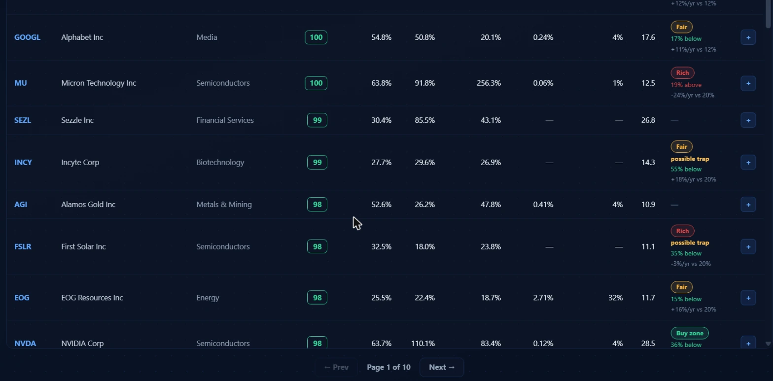This screenshot has height=381, width=773.
Task: Click the score 98 badge for Alamos Gold
Action: click(x=317, y=205)
